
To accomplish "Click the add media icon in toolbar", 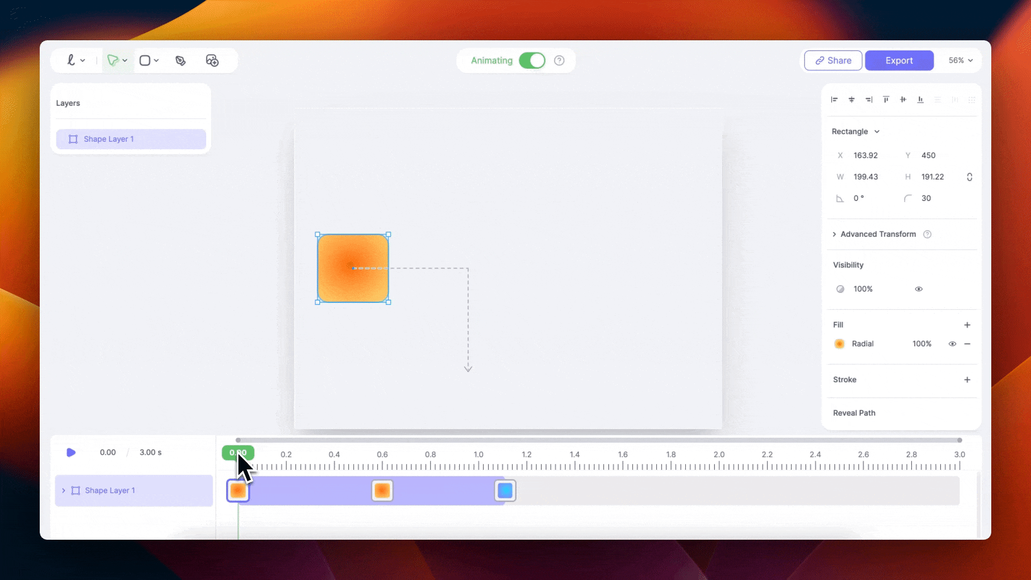I will (212, 61).
